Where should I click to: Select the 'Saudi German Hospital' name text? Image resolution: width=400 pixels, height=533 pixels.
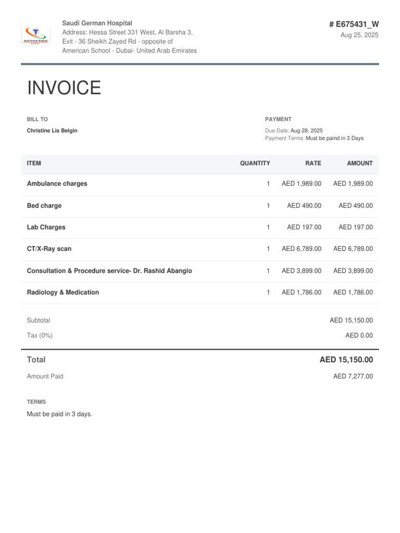[97, 23]
